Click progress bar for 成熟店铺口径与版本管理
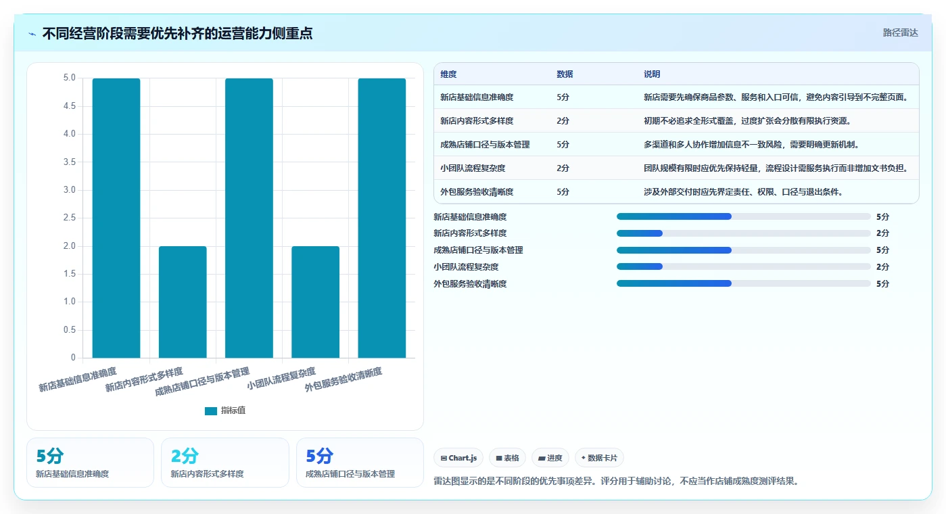The height and width of the screenshot is (514, 946). click(744, 250)
